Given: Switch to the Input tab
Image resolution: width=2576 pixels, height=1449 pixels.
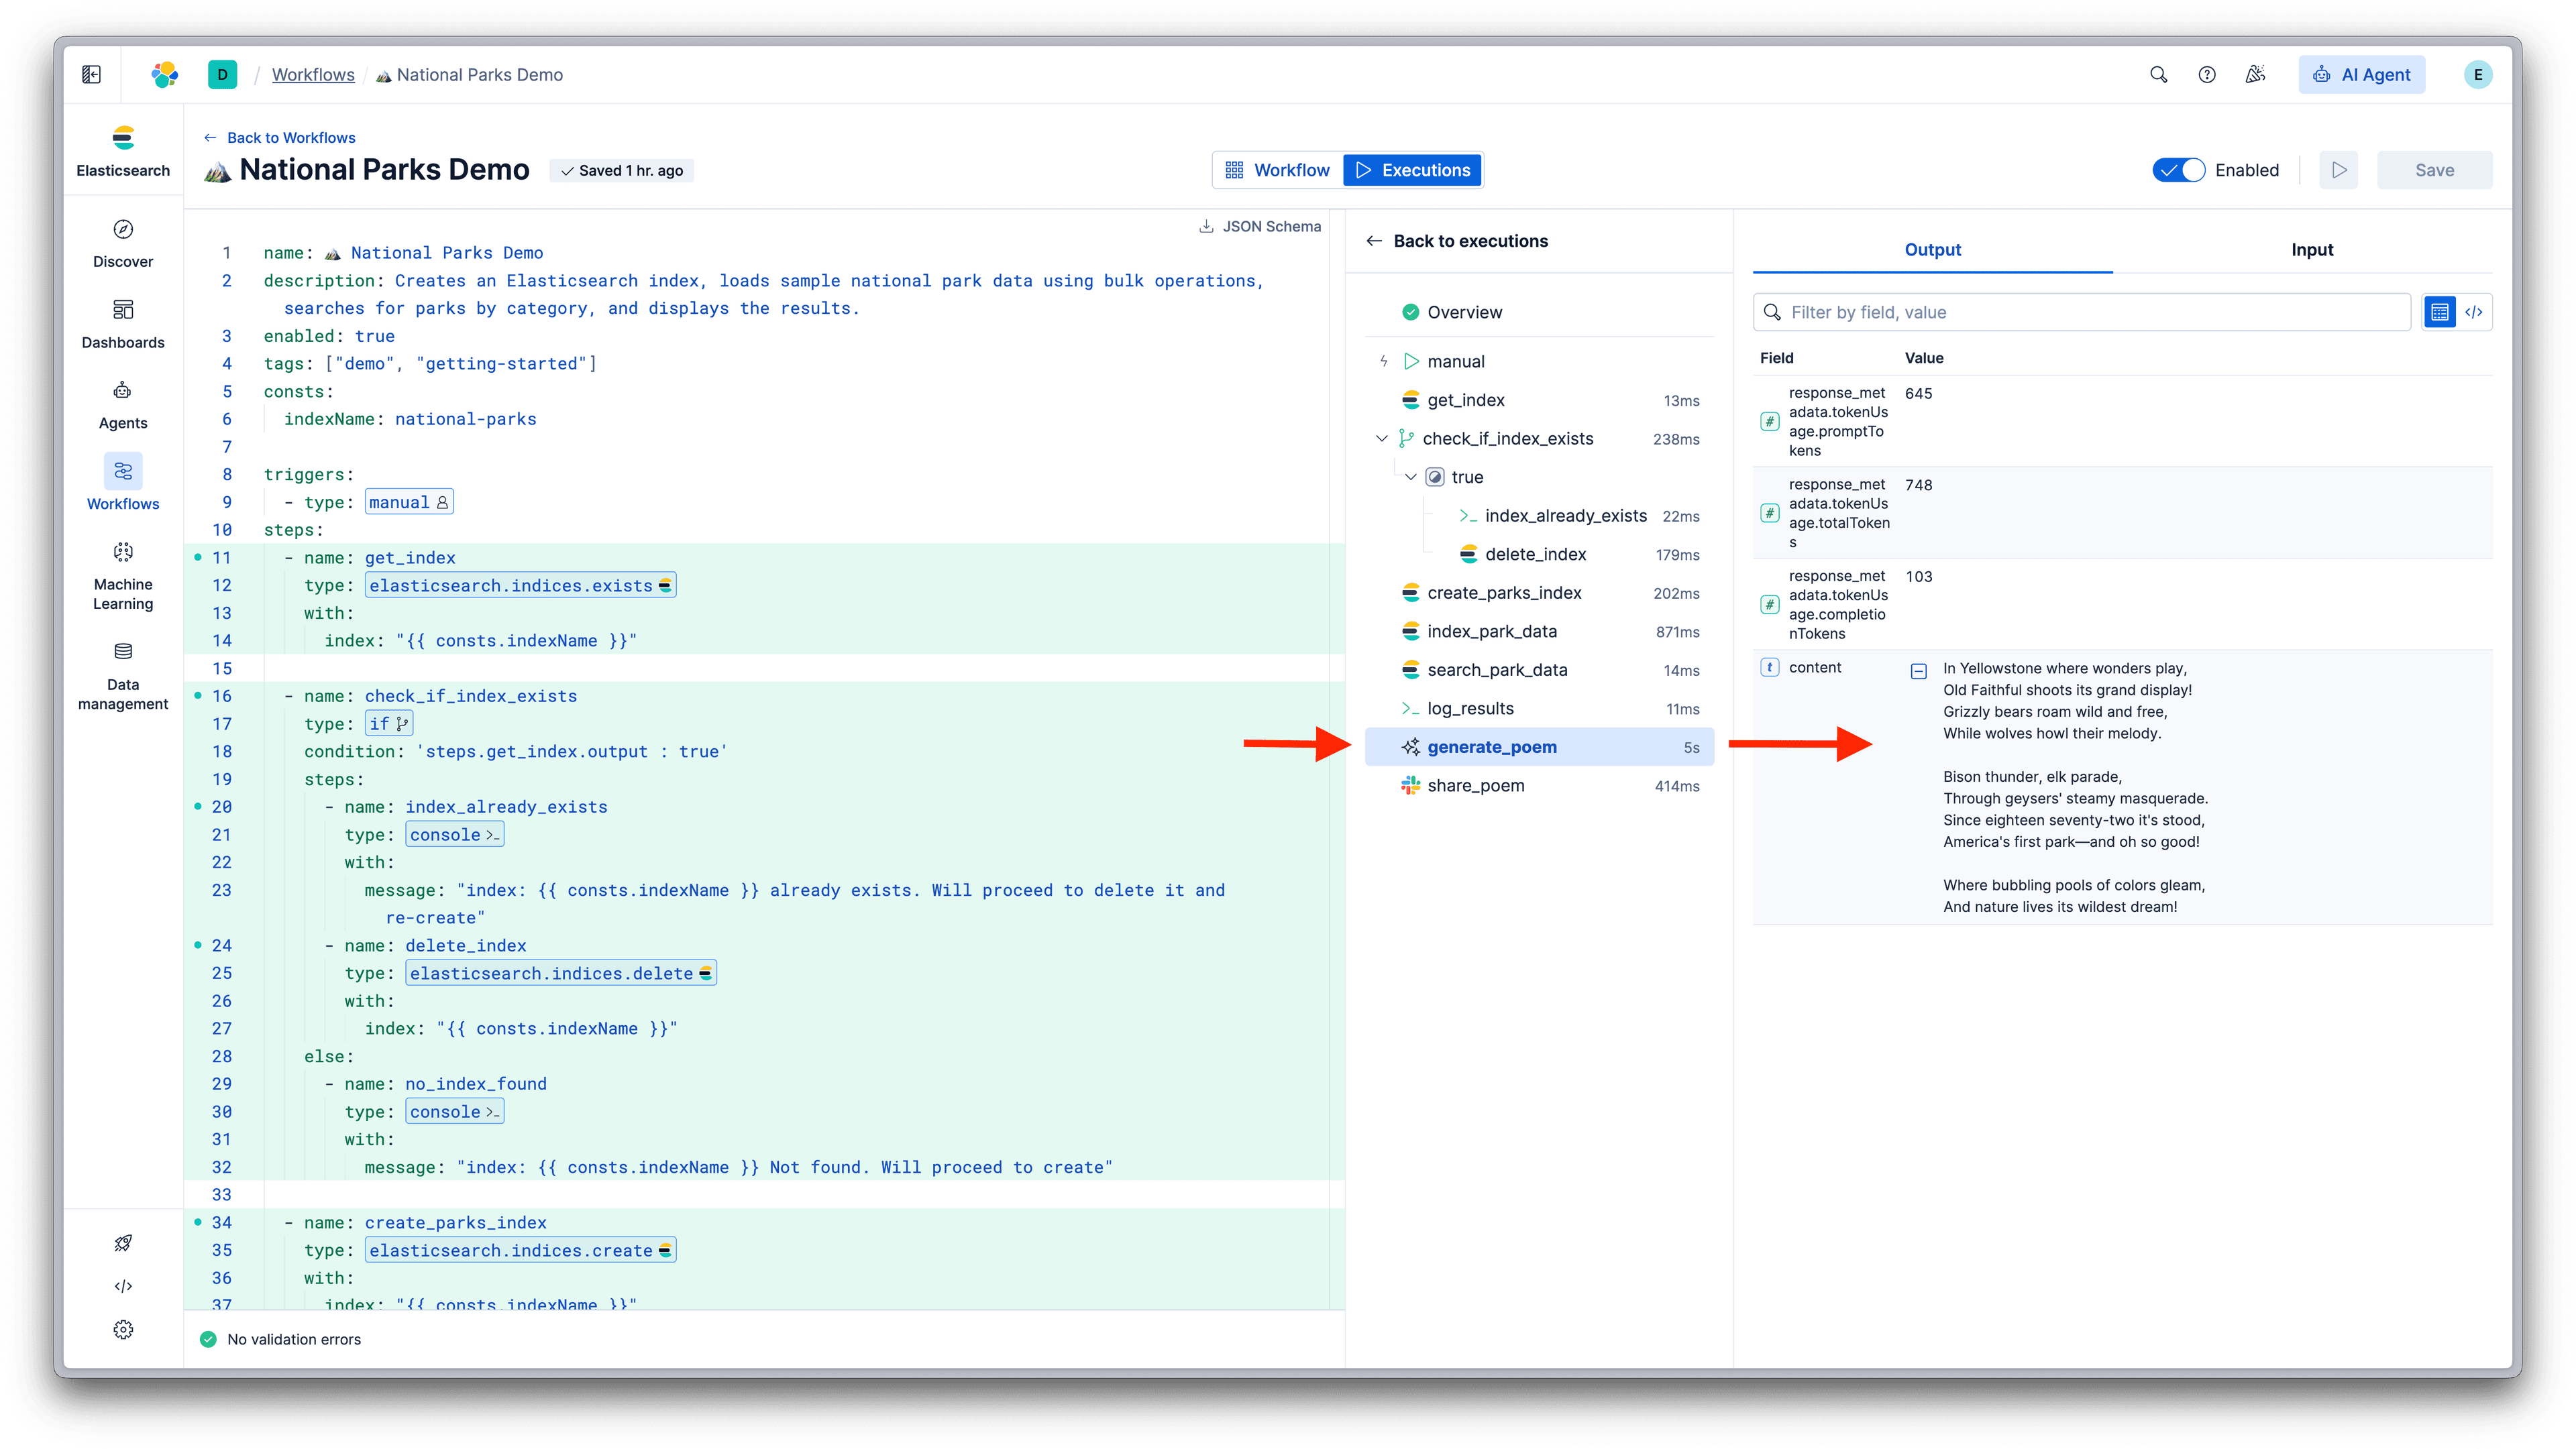Looking at the screenshot, I should click(x=2312, y=249).
